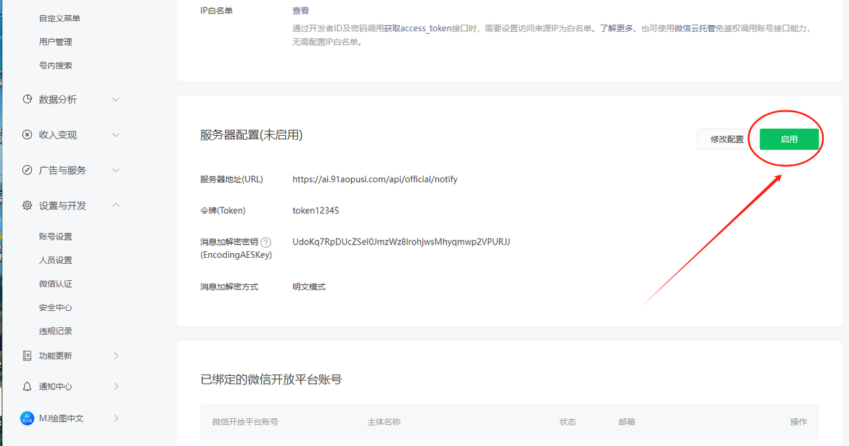
Task: Open 账号设置 in the sidebar
Action: [56, 237]
